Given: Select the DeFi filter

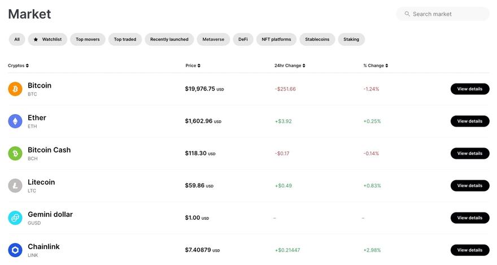Looking at the screenshot, I should click(x=243, y=40).
